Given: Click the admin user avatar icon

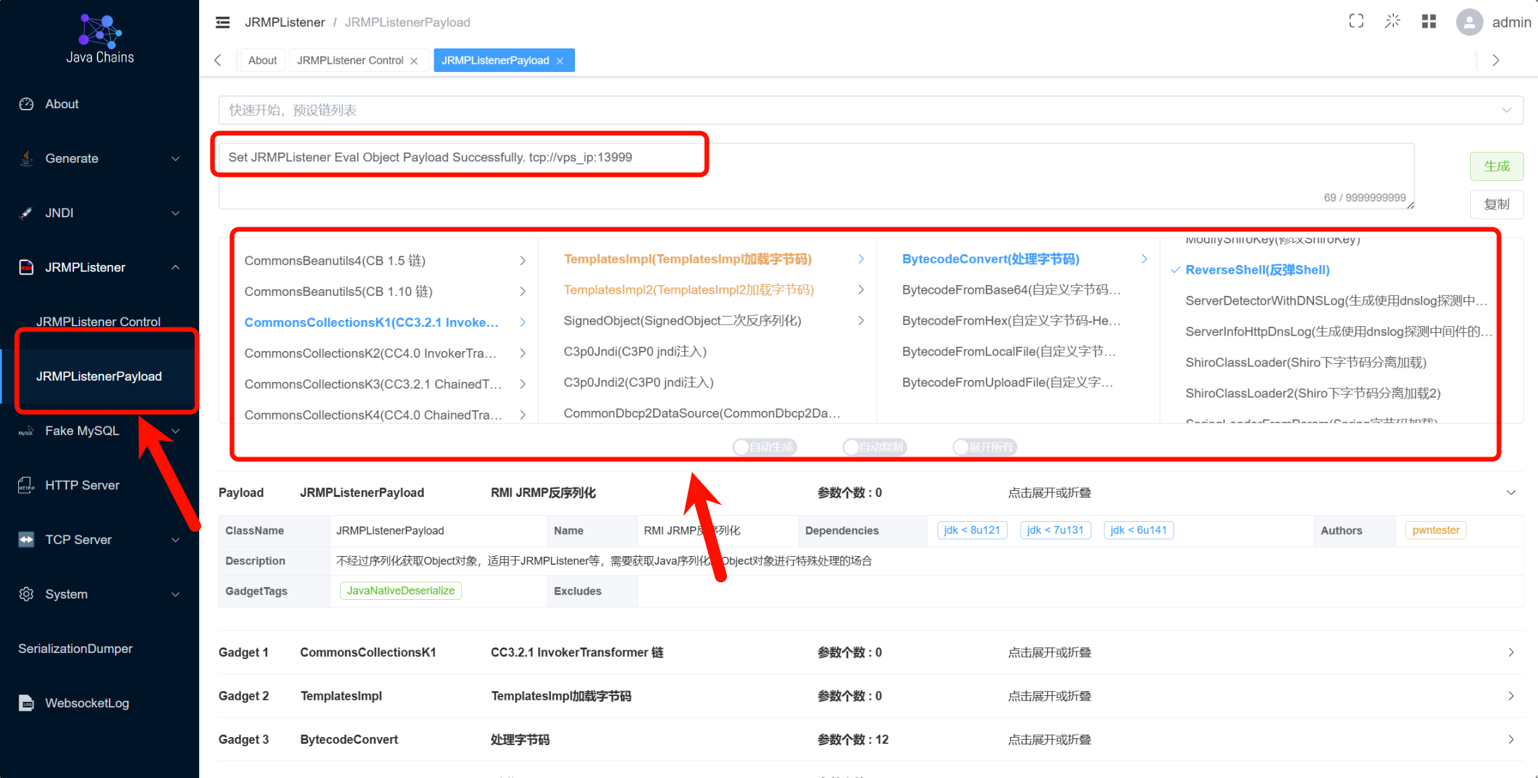Looking at the screenshot, I should pyautogui.click(x=1469, y=22).
